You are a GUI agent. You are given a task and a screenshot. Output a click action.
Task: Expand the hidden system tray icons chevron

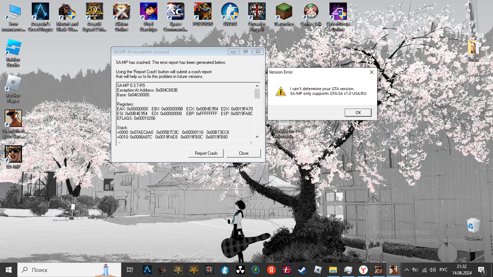407,270
